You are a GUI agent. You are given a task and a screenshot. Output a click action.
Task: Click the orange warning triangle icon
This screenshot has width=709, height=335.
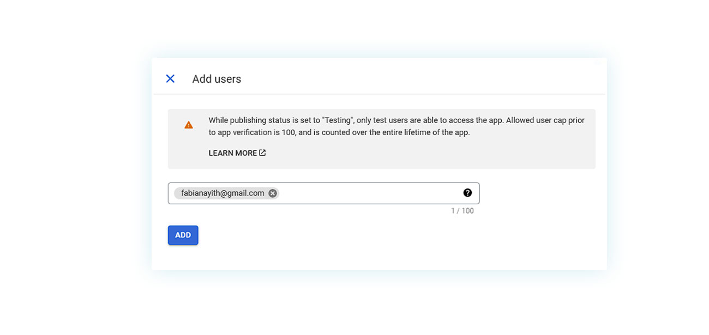pos(189,125)
